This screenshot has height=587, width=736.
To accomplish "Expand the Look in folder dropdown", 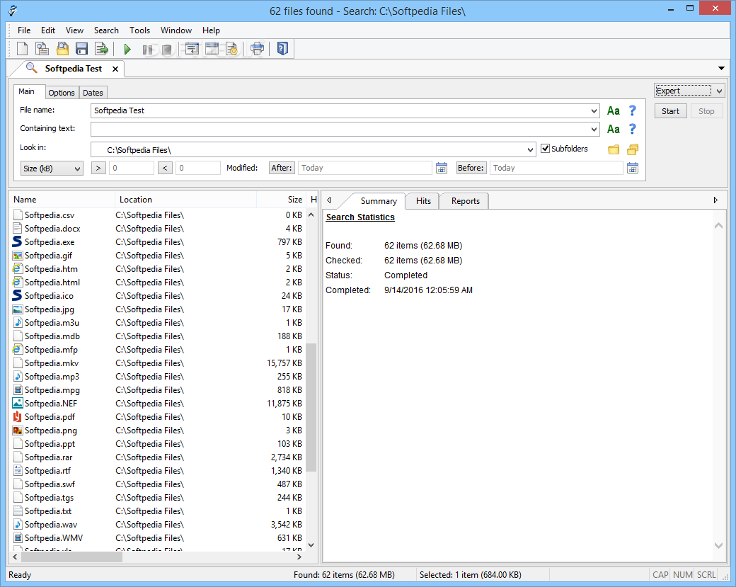I will (x=530, y=150).
